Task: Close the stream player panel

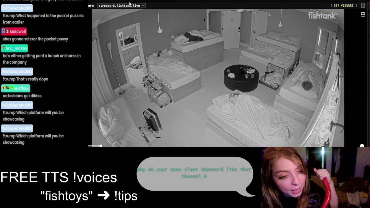Action: click(x=363, y=5)
